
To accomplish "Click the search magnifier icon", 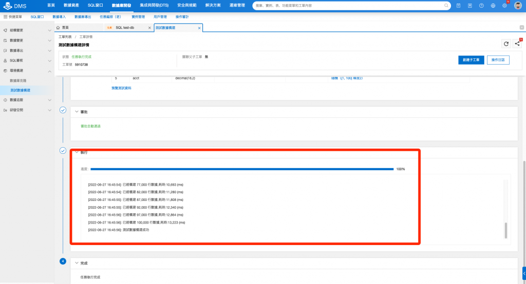I will pos(446,5).
